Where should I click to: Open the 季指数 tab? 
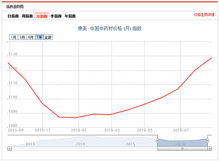(56, 16)
